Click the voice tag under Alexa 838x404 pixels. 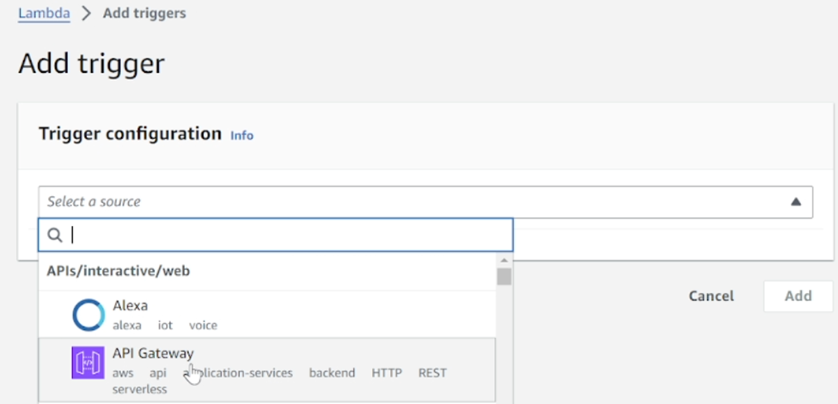coord(203,326)
